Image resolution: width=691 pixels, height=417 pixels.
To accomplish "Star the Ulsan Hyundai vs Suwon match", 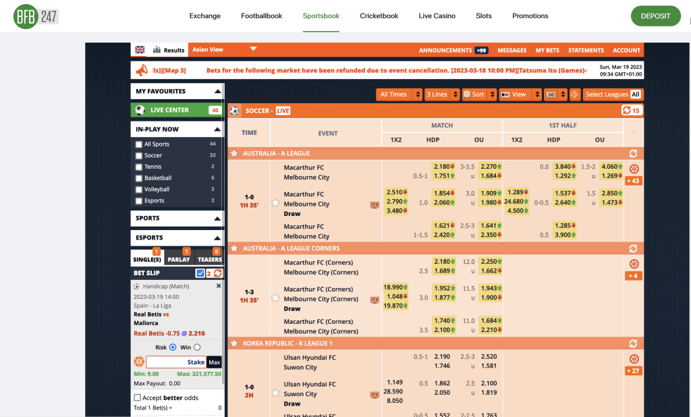I will pyautogui.click(x=275, y=392).
